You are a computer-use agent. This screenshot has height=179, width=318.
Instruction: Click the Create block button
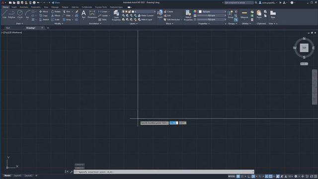click(x=168, y=11)
